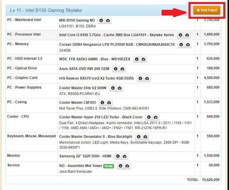Show info for Asus SATA DVD RW
229x190 pixels.
click(x=116, y=69)
